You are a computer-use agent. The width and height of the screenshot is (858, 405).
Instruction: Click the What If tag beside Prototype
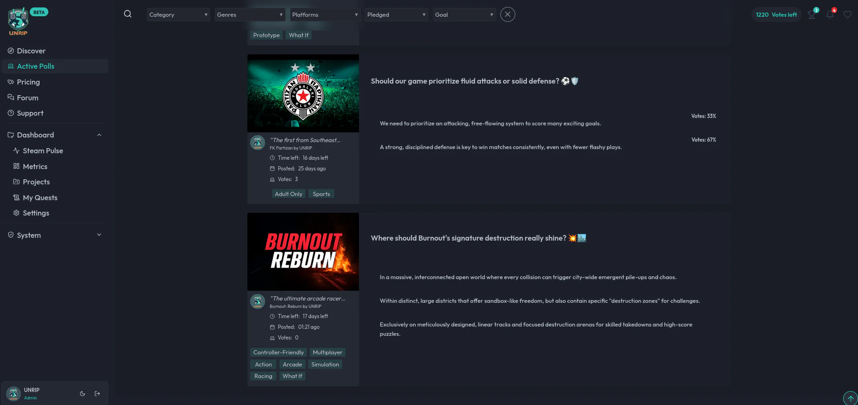(299, 35)
